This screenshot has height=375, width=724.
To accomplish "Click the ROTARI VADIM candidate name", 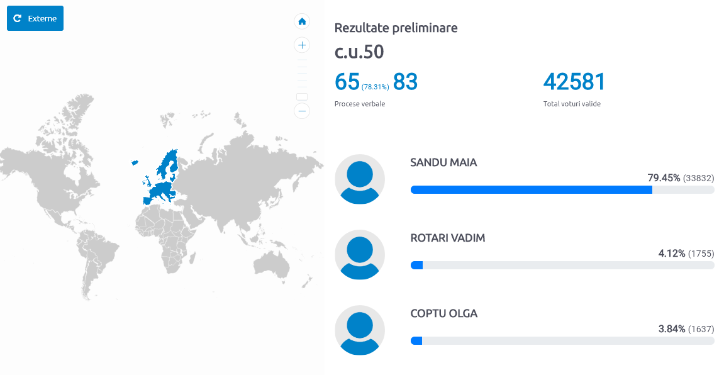I will click(447, 238).
